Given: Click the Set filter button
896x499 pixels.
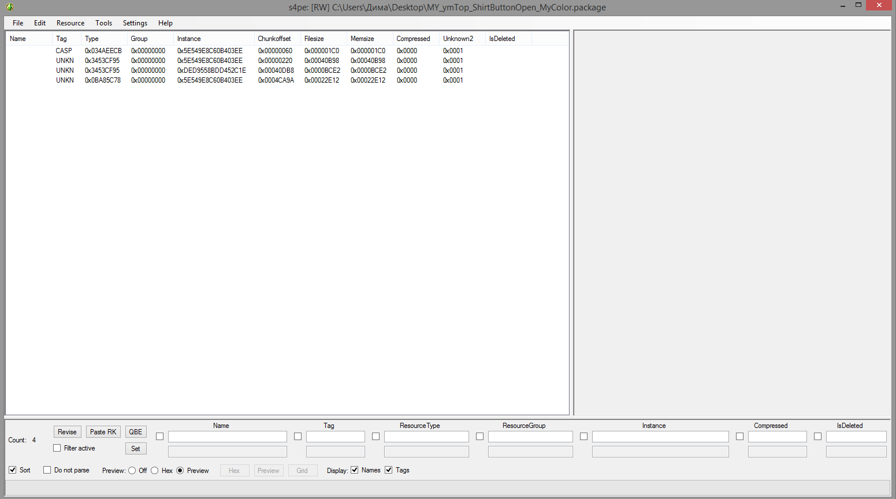Looking at the screenshot, I should (x=136, y=449).
